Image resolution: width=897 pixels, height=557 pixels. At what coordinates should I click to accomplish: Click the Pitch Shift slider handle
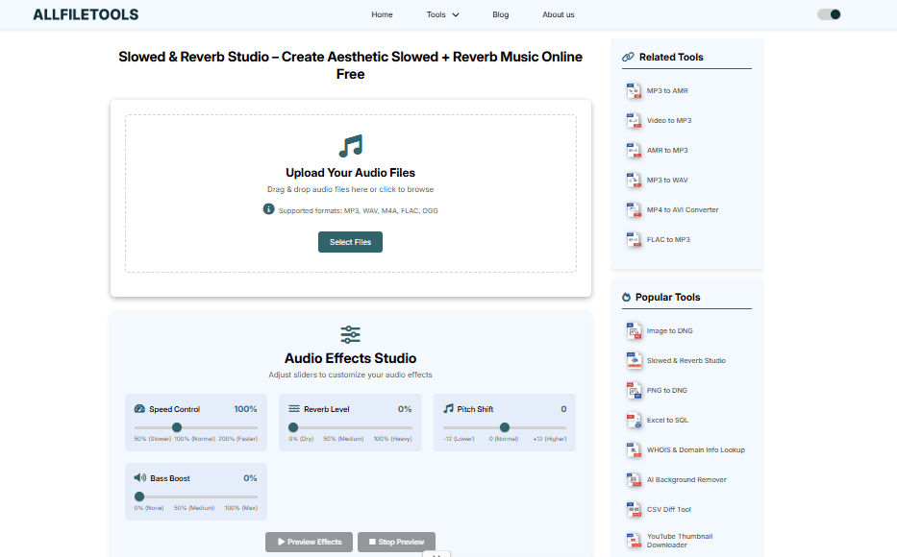pos(505,427)
